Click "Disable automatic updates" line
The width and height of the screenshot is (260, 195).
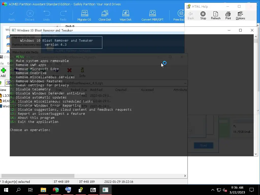click(x=41, y=97)
